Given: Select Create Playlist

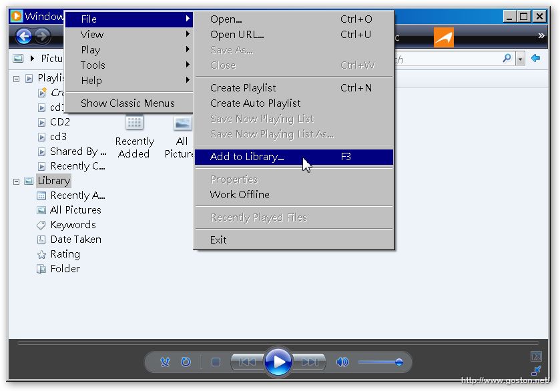Looking at the screenshot, I should (x=294, y=88).
